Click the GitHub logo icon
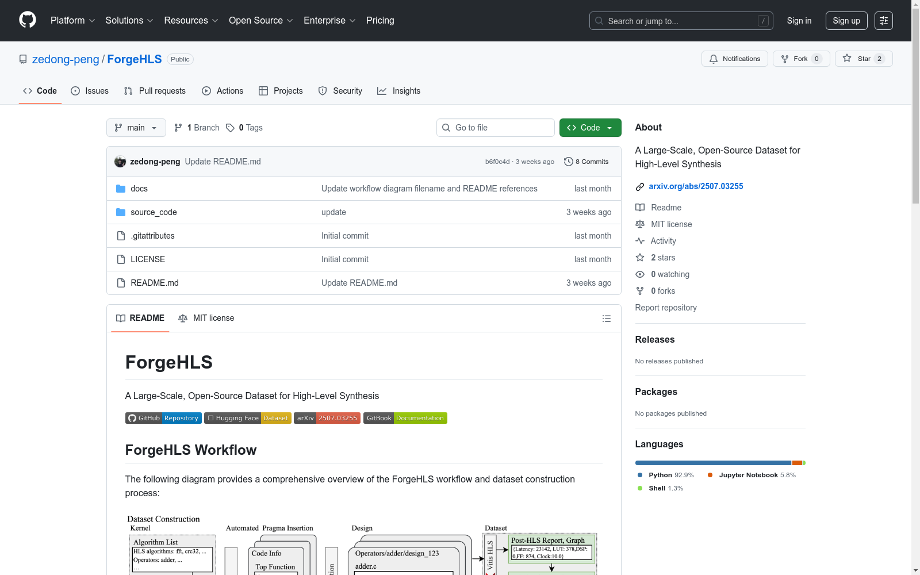Screen dimensions: 920x575 point(28,20)
